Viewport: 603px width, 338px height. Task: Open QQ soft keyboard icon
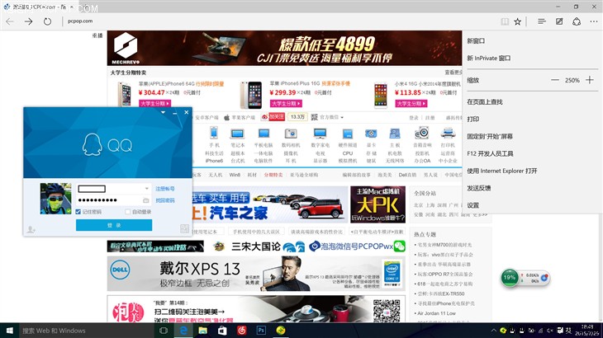coord(145,200)
